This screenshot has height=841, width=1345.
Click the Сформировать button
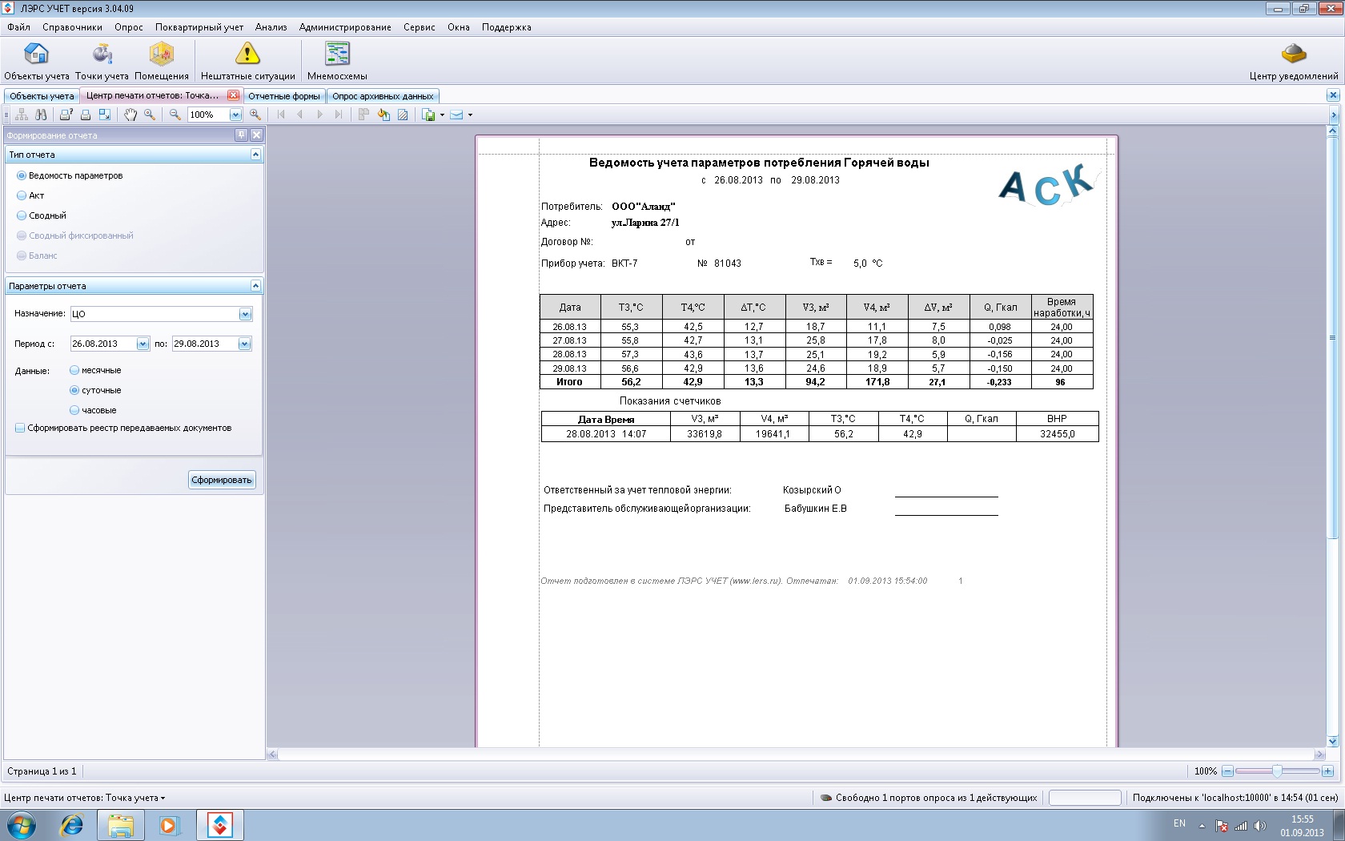click(x=222, y=480)
